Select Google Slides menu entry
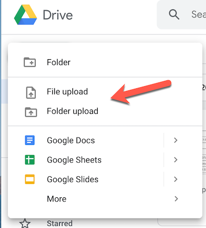The width and height of the screenshot is (206, 228). [x=105, y=179]
